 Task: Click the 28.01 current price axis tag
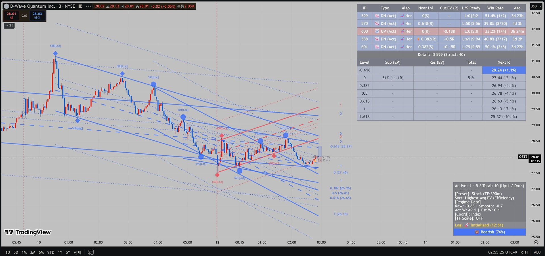[x=535, y=159]
